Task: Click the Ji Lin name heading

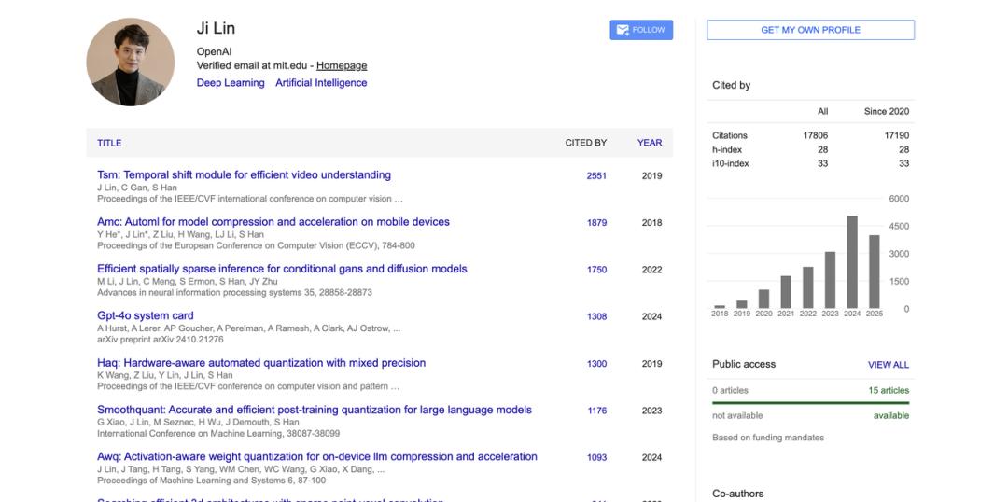Action: [216, 28]
